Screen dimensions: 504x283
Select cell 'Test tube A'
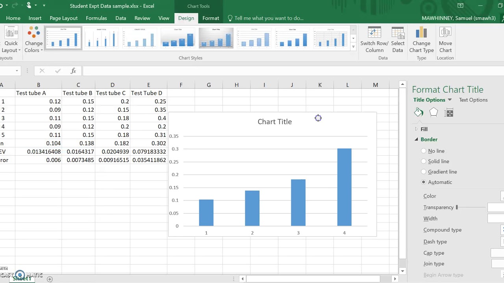point(38,93)
